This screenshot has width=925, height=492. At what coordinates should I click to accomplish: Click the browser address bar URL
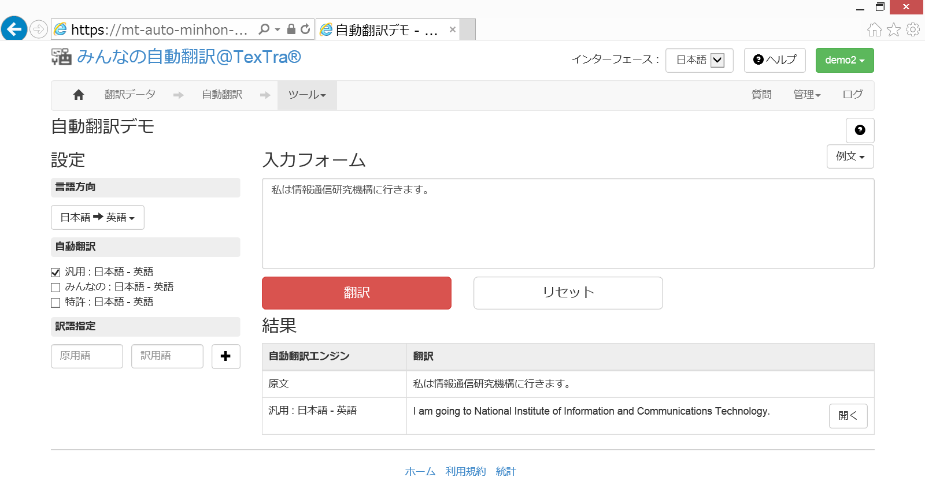[x=160, y=29]
